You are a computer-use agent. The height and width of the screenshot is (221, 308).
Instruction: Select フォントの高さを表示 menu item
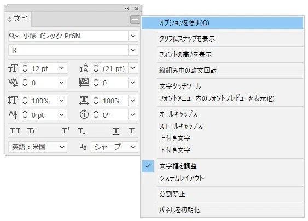223,54
